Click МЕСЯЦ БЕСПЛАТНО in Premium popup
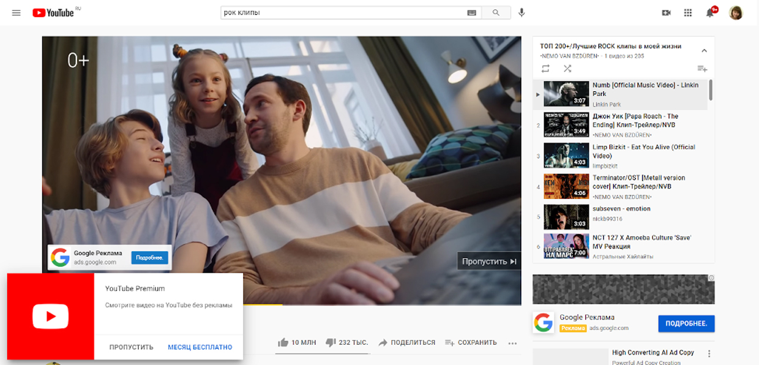This screenshot has height=365, width=759. click(x=200, y=347)
